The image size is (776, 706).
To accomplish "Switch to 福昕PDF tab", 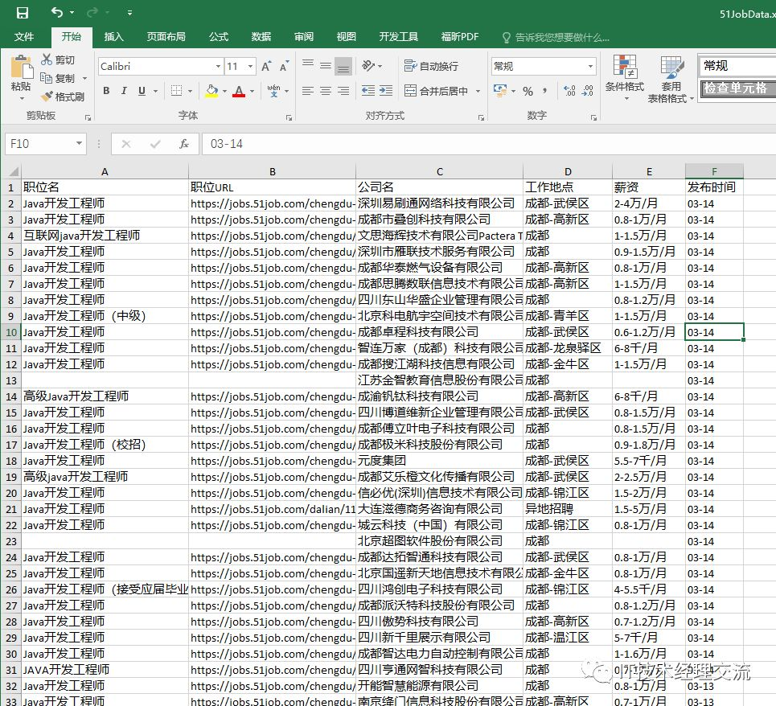I will 460,37.
